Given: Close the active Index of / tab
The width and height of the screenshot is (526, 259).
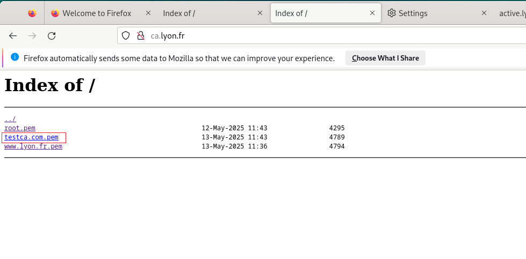Looking at the screenshot, I should pos(372,13).
